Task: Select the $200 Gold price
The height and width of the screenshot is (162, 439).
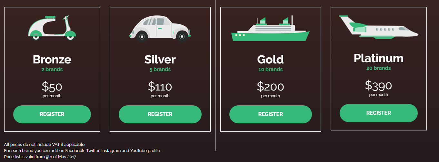Action: (x=270, y=87)
